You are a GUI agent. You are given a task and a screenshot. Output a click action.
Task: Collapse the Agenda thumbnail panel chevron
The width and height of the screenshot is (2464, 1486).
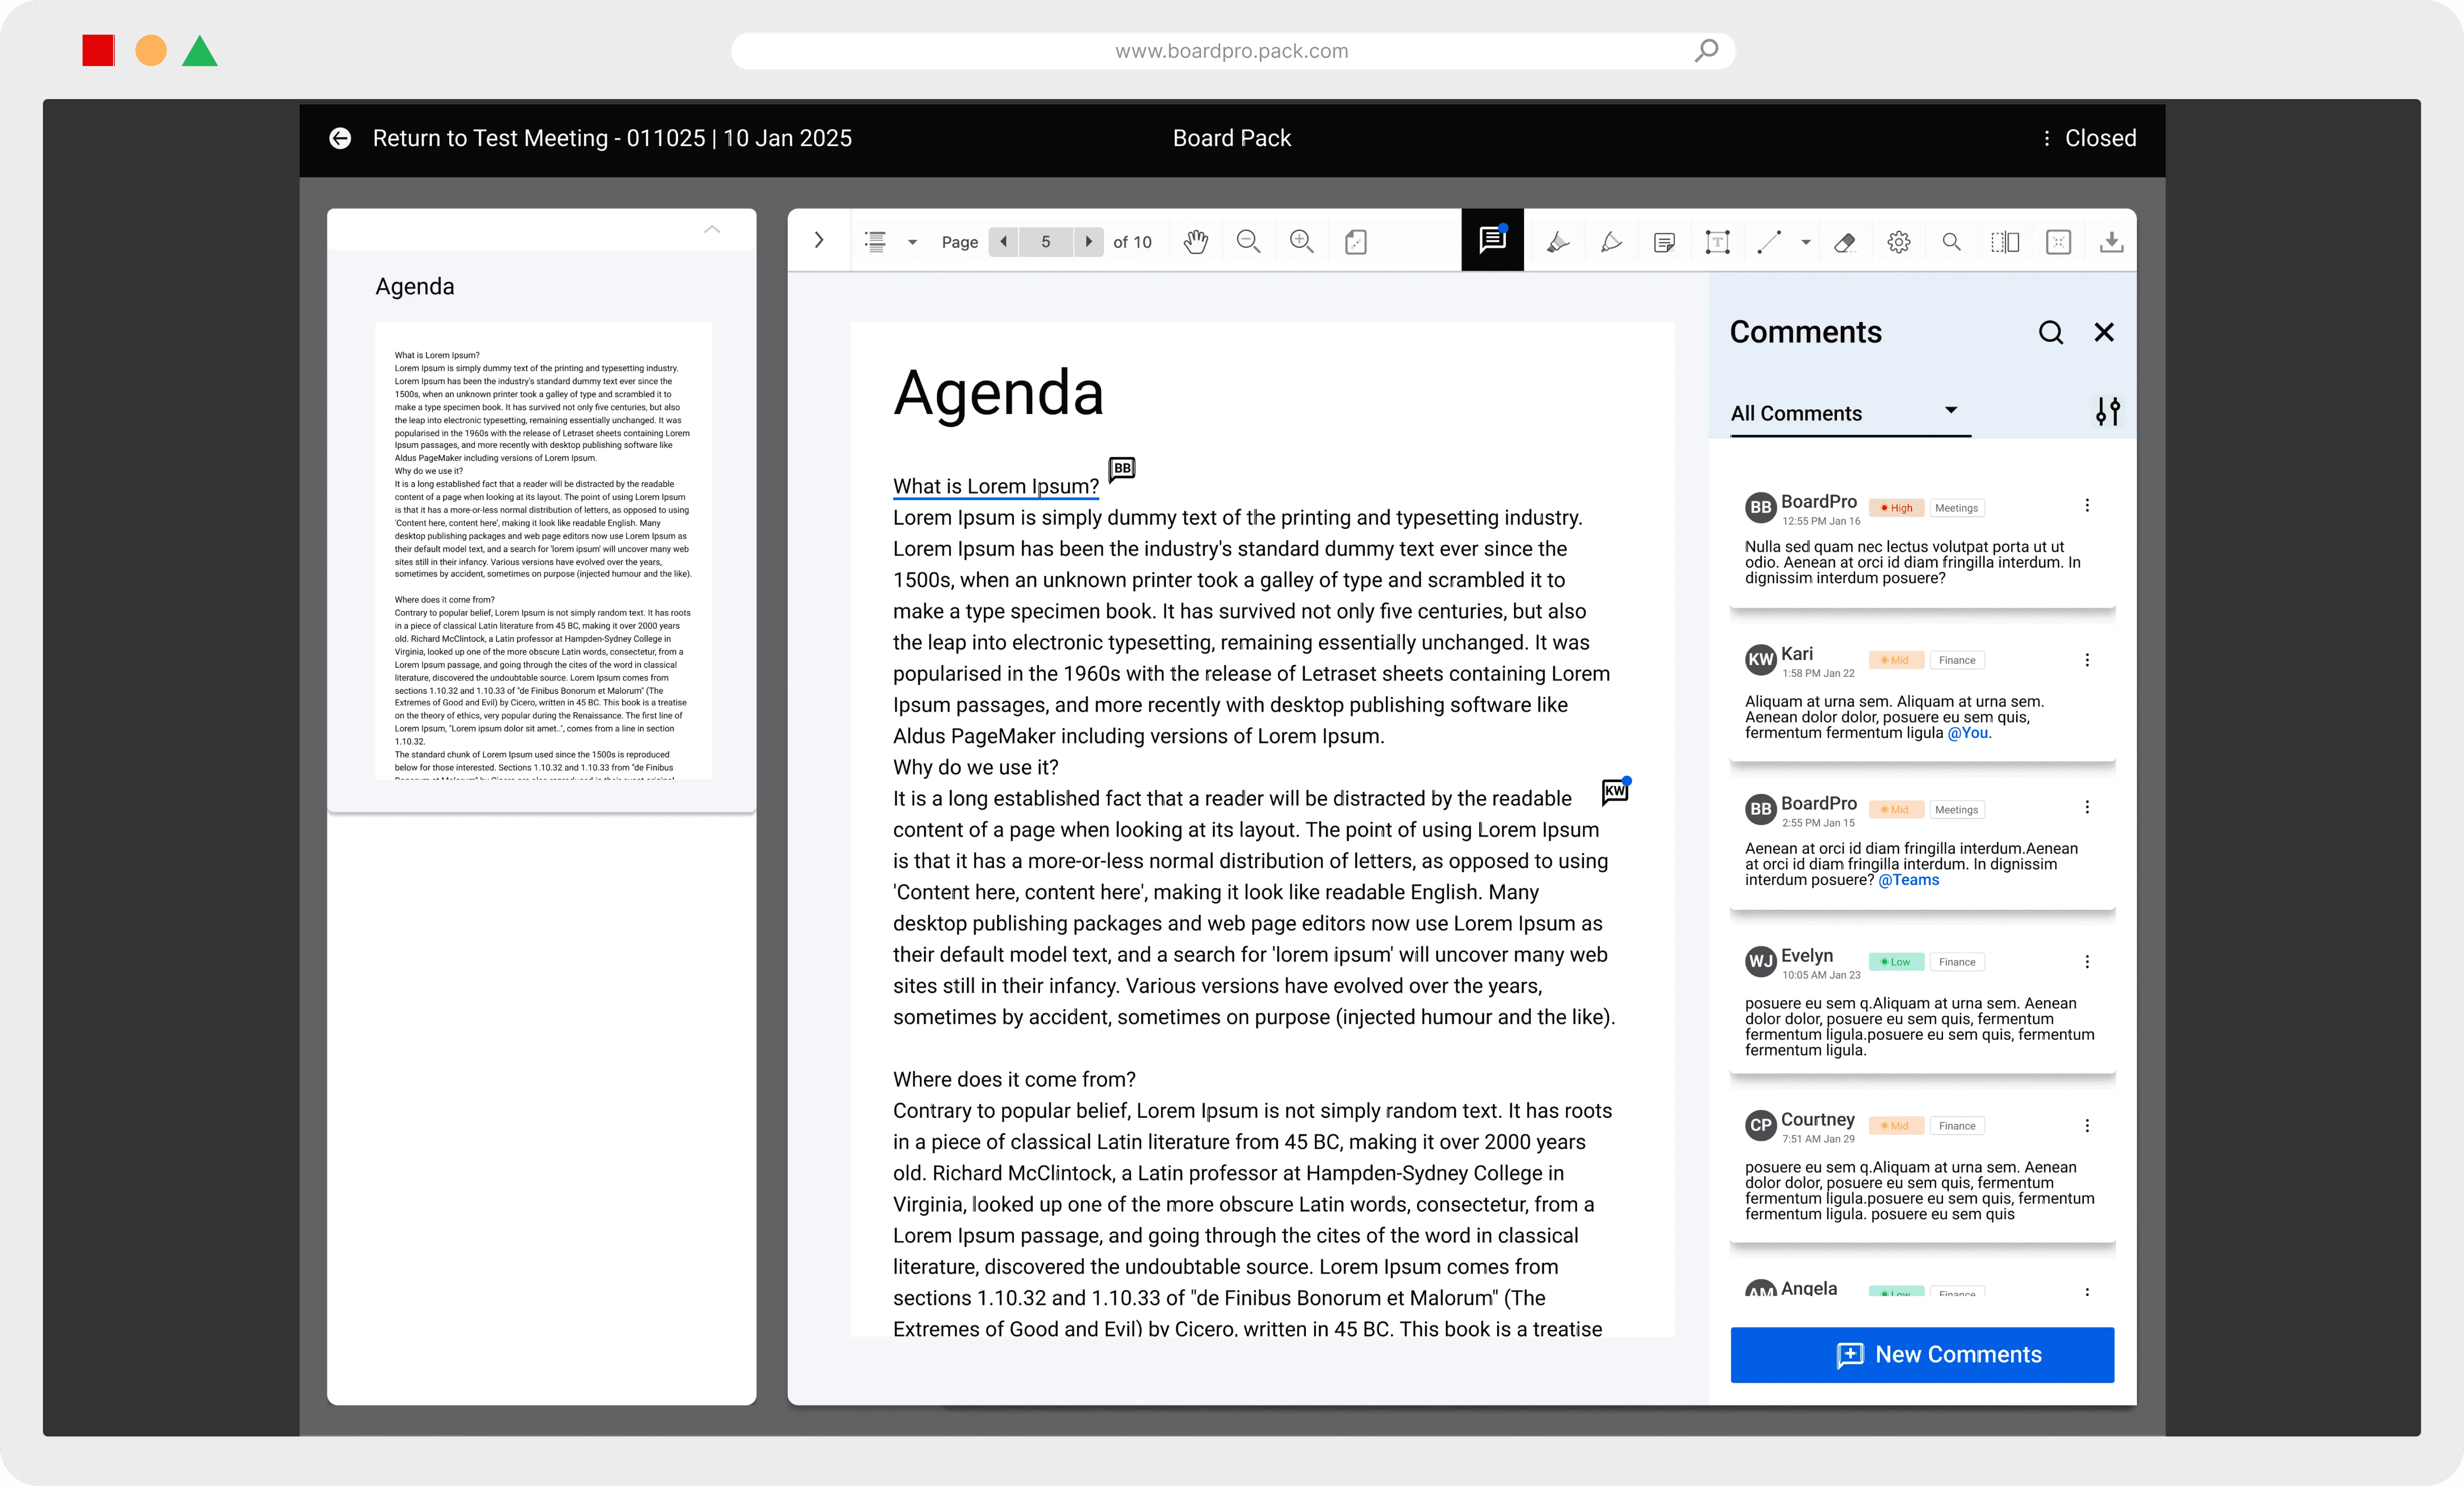point(712,229)
